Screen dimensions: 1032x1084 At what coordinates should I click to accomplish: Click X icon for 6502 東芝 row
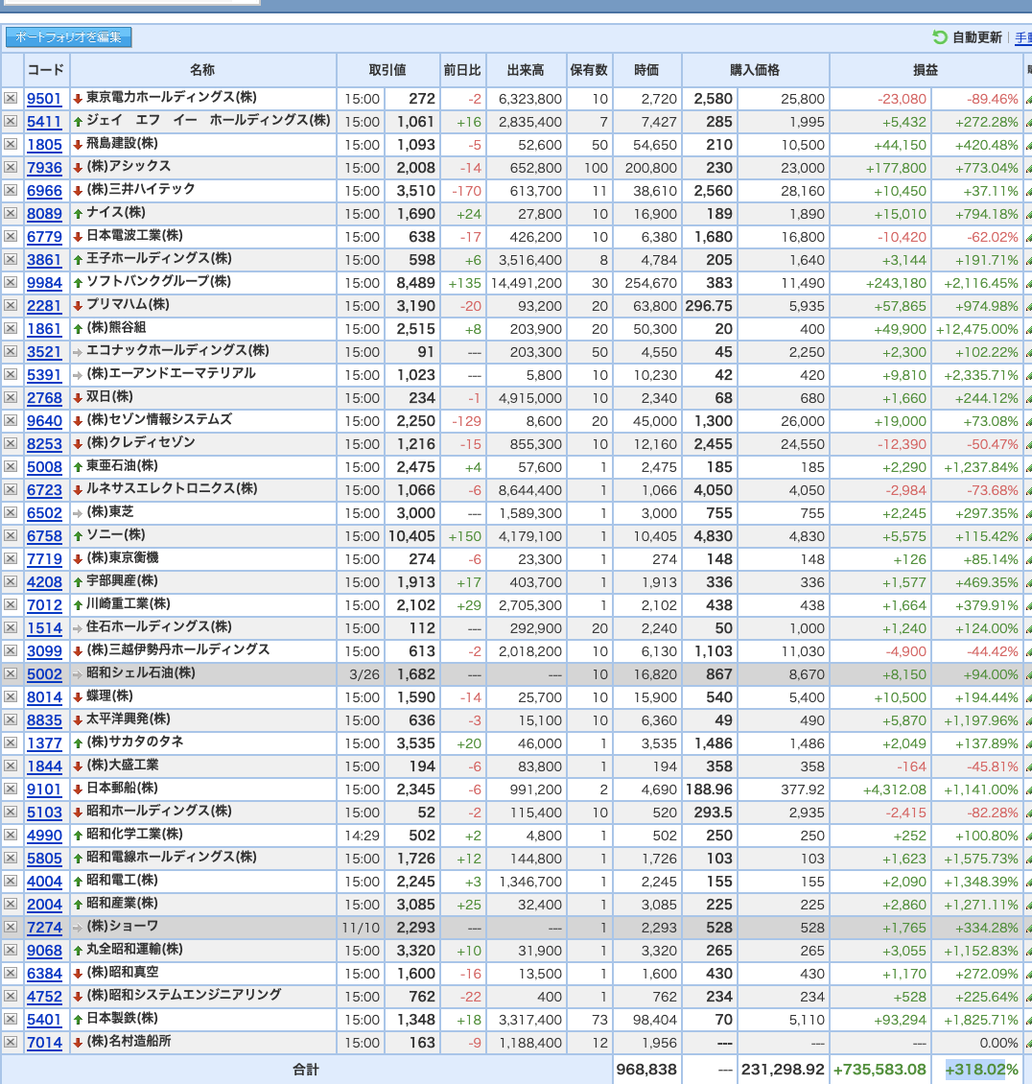(11, 512)
